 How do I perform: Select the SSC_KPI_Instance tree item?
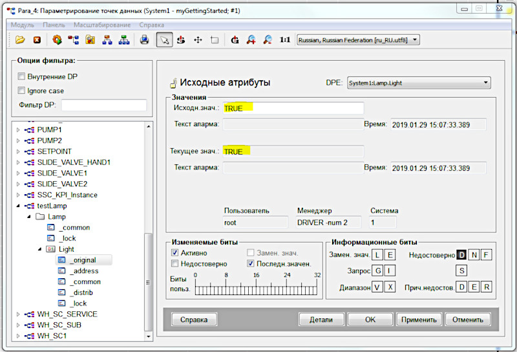[x=67, y=195]
